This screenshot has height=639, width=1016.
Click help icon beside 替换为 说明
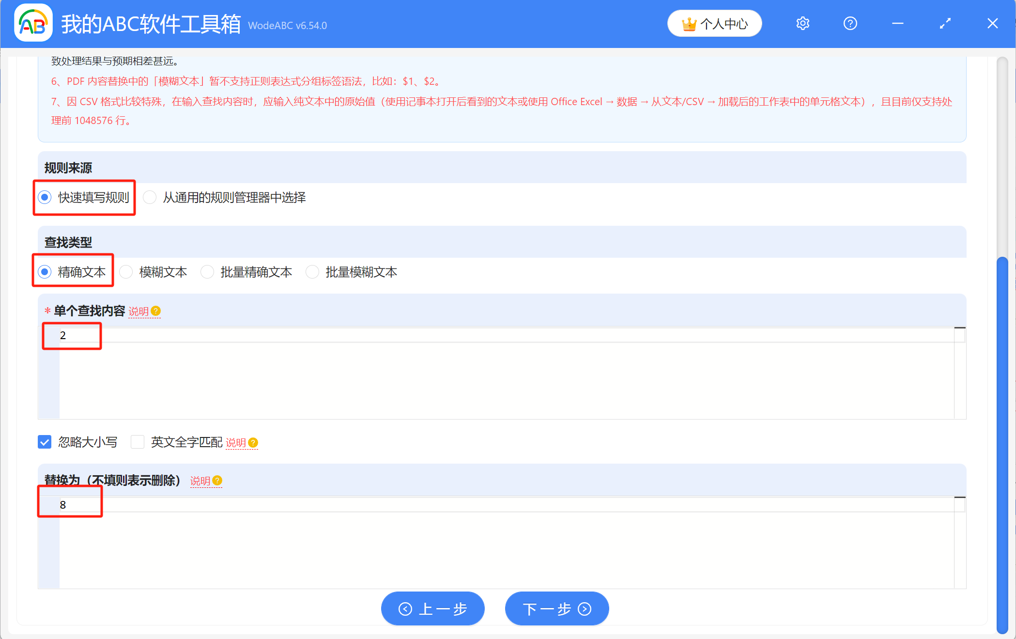(x=217, y=481)
